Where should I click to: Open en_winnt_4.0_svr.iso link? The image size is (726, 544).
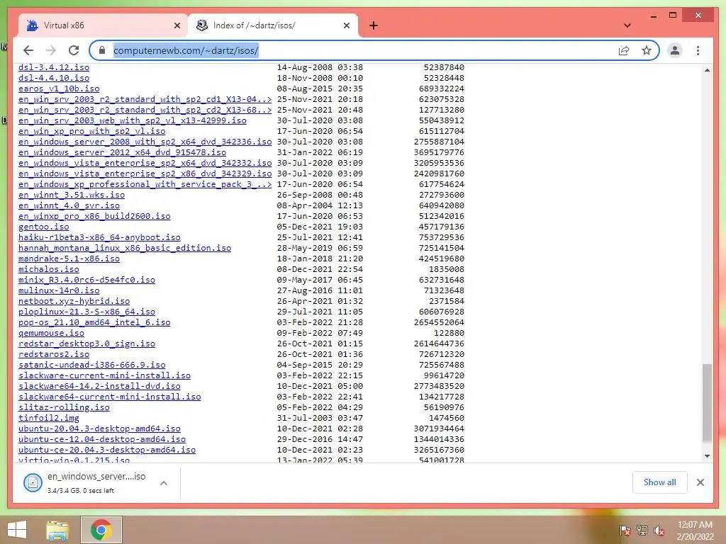coord(69,206)
